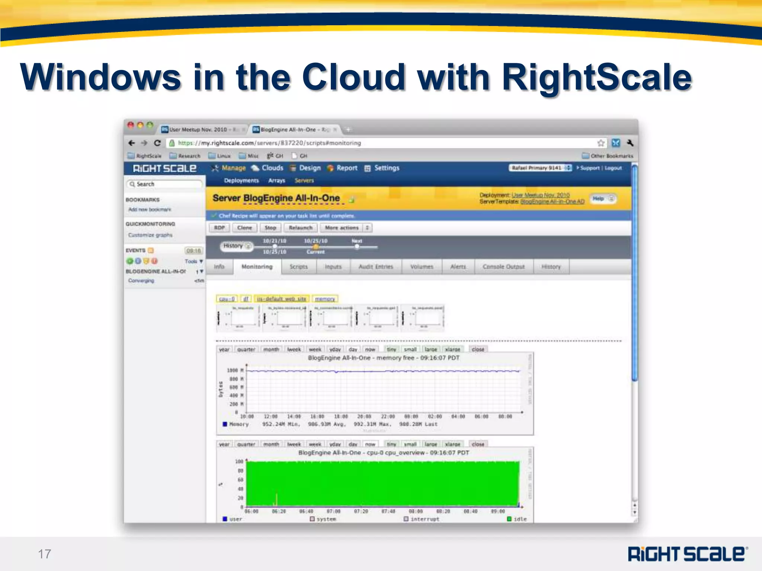
Task: Select the cpu-0 graph category
Action: [x=227, y=299]
